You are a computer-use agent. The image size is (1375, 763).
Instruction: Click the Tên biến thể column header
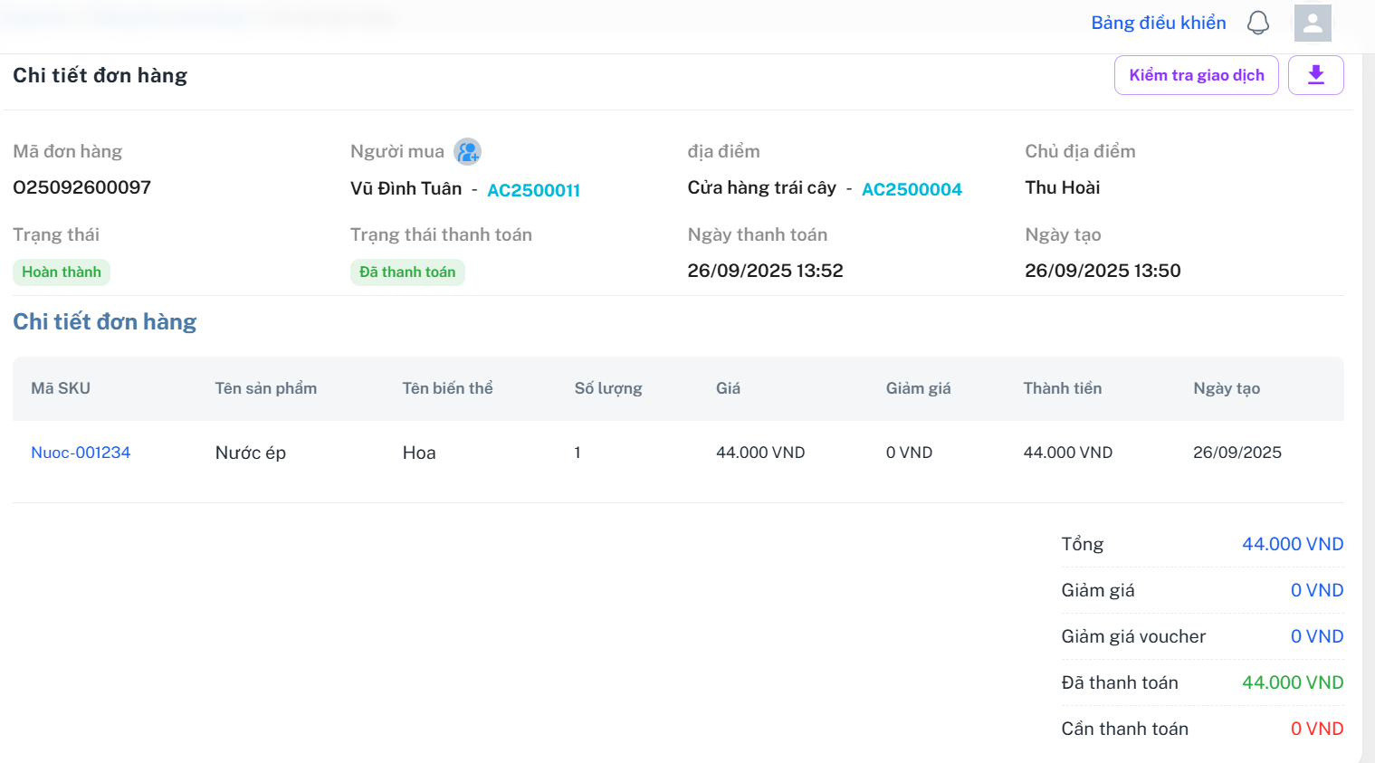point(447,388)
